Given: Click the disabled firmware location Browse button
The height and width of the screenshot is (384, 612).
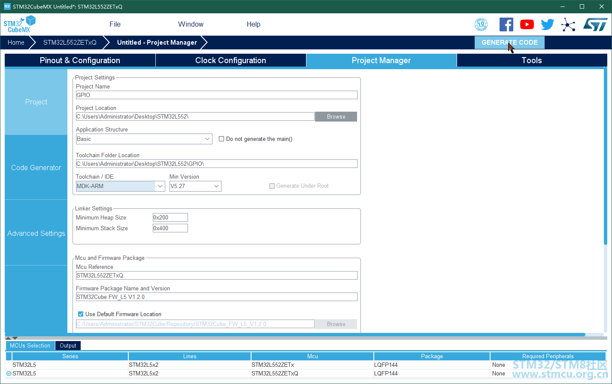Looking at the screenshot, I should pos(336,324).
